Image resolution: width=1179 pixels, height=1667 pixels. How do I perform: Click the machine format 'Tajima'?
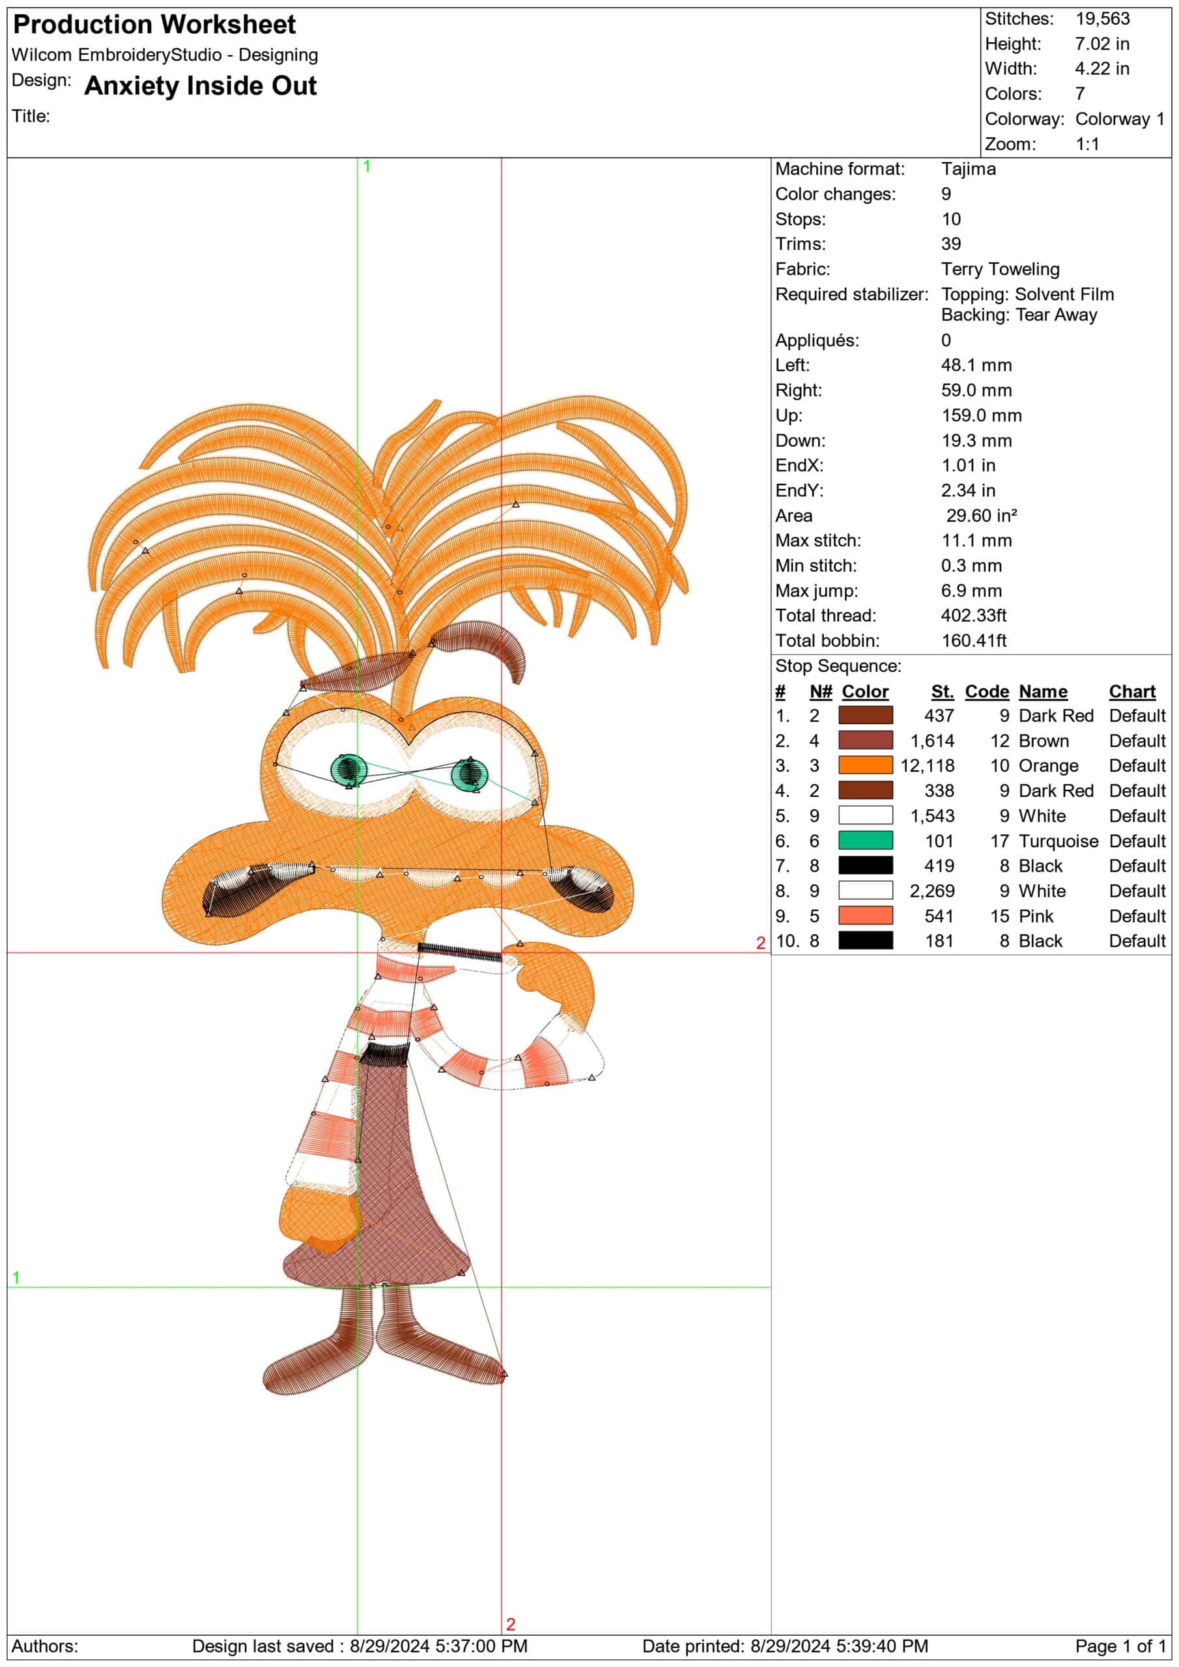click(969, 169)
